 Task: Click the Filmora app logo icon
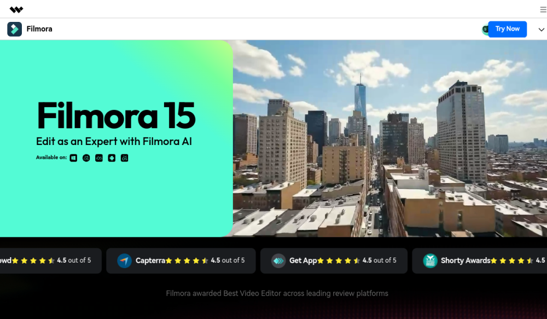point(14,28)
